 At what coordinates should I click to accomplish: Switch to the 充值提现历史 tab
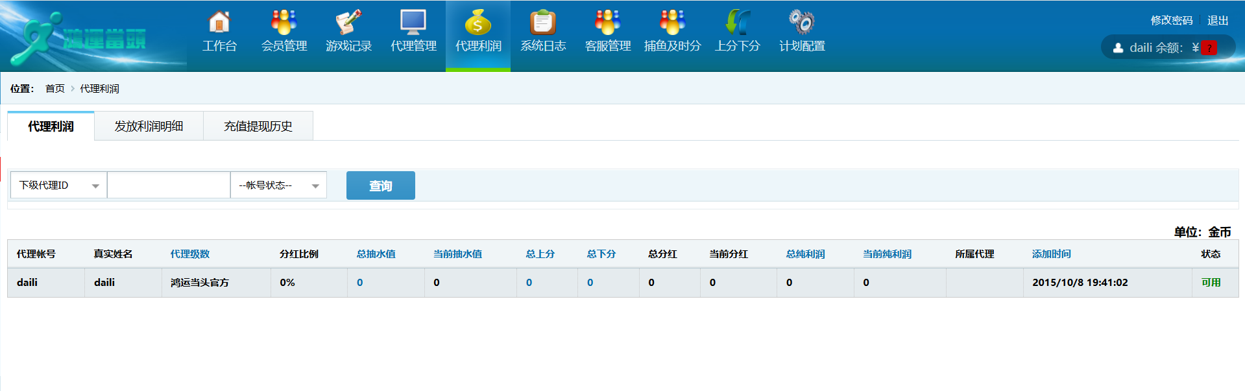point(258,126)
